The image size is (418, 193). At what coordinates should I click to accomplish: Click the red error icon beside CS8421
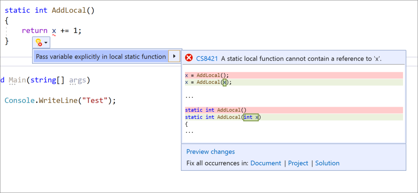tap(189, 58)
